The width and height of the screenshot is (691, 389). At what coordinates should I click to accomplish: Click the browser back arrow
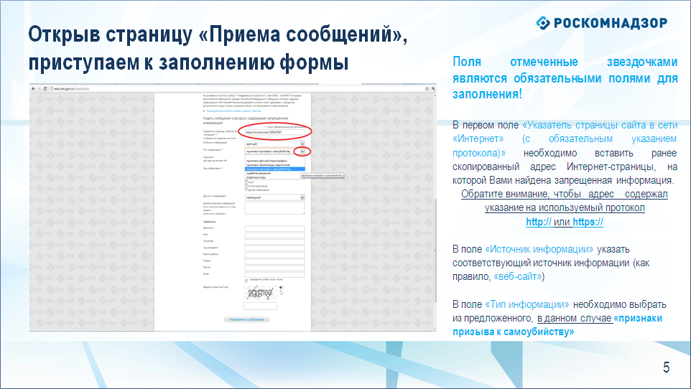pos(34,88)
